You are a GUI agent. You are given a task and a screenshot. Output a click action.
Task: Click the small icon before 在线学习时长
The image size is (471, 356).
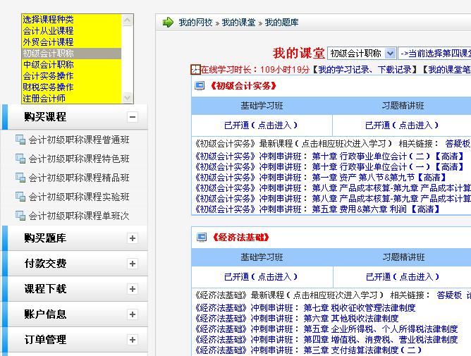point(195,69)
